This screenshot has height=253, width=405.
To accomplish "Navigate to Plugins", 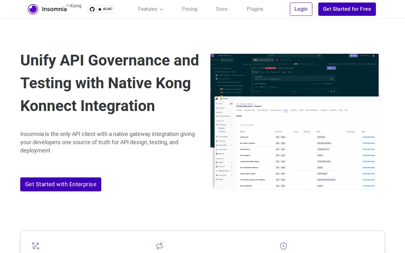I will click(255, 9).
